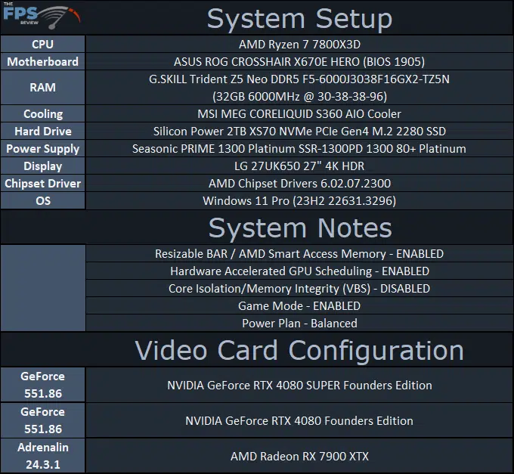This screenshot has height=474, width=514.
Task: Select 'AMD Ryzen 7 7800X3D' text
Action: [x=299, y=45]
